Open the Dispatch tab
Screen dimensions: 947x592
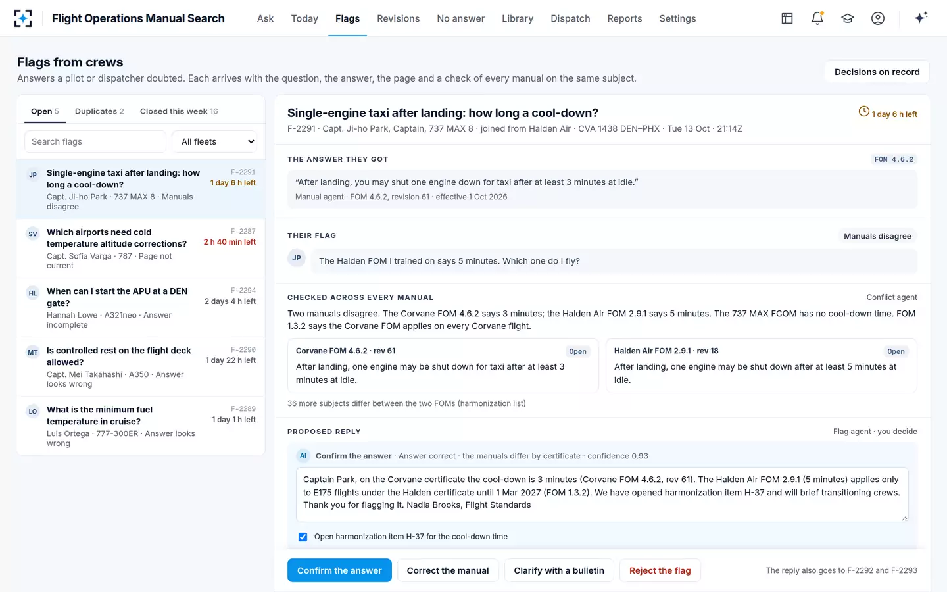click(570, 18)
